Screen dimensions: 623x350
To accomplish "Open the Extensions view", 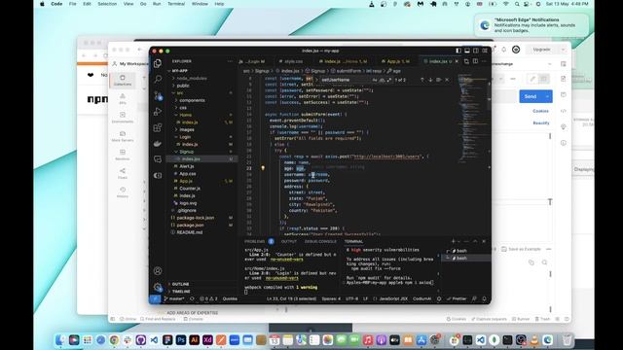I will point(158,127).
